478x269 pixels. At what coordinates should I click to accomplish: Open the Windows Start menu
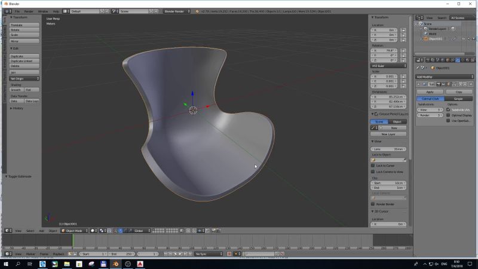6,264
